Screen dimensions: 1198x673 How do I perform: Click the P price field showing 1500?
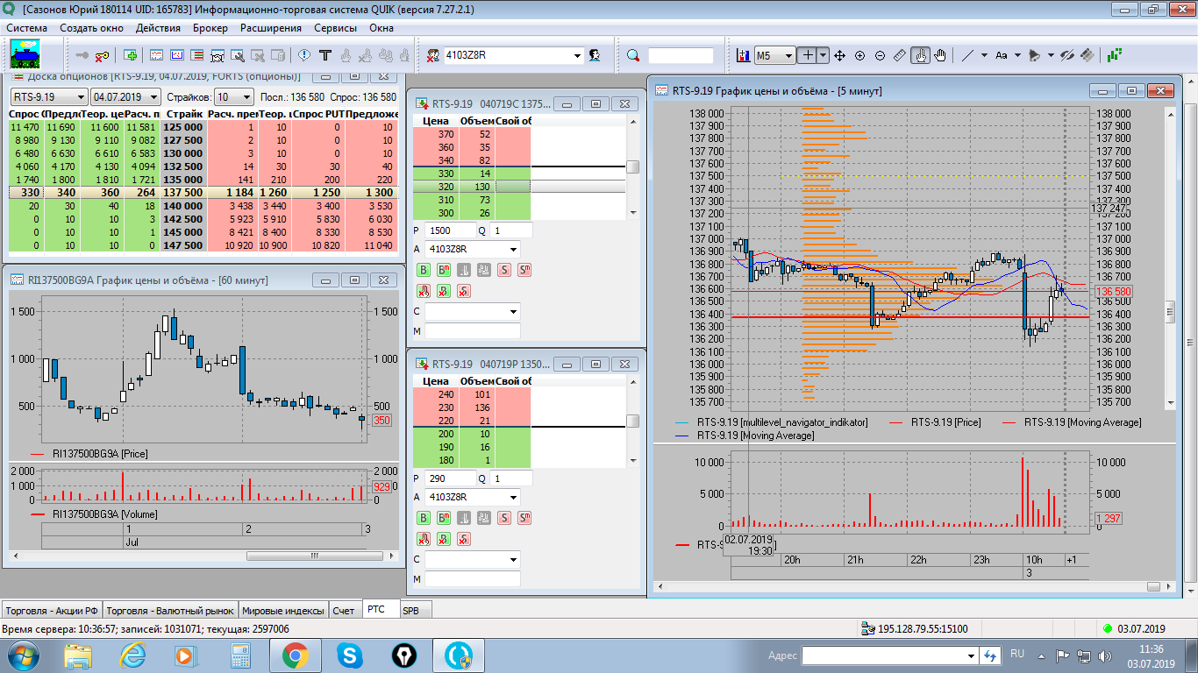point(448,230)
